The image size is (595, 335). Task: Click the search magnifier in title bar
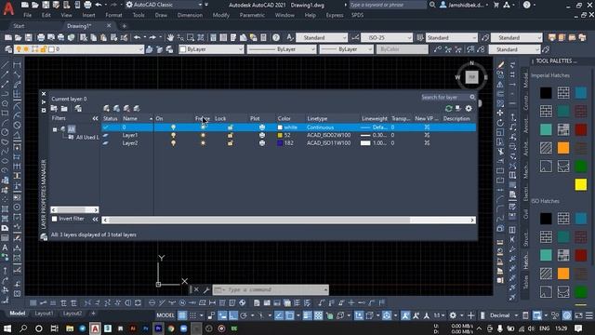432,5
